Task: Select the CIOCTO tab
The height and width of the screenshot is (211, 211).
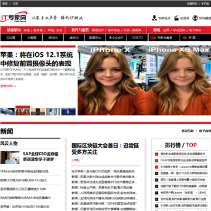Action: (137, 38)
